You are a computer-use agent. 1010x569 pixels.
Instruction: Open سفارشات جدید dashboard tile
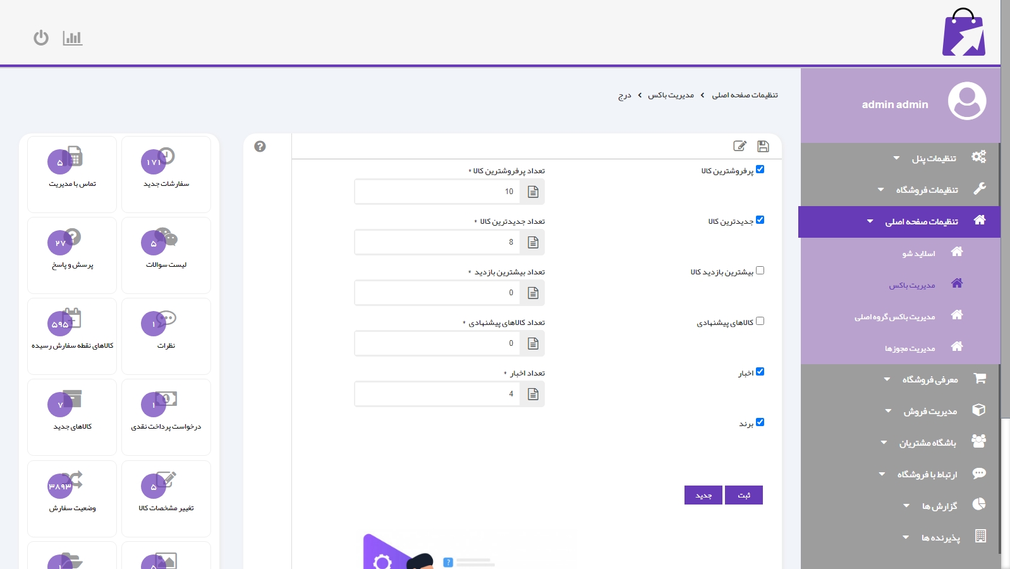click(x=166, y=174)
